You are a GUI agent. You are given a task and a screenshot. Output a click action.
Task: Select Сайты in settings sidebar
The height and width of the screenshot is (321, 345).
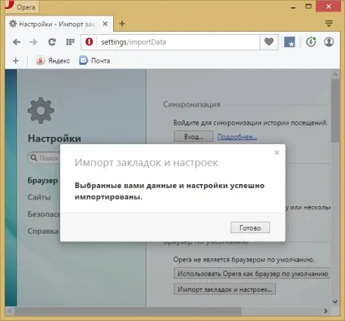(39, 197)
